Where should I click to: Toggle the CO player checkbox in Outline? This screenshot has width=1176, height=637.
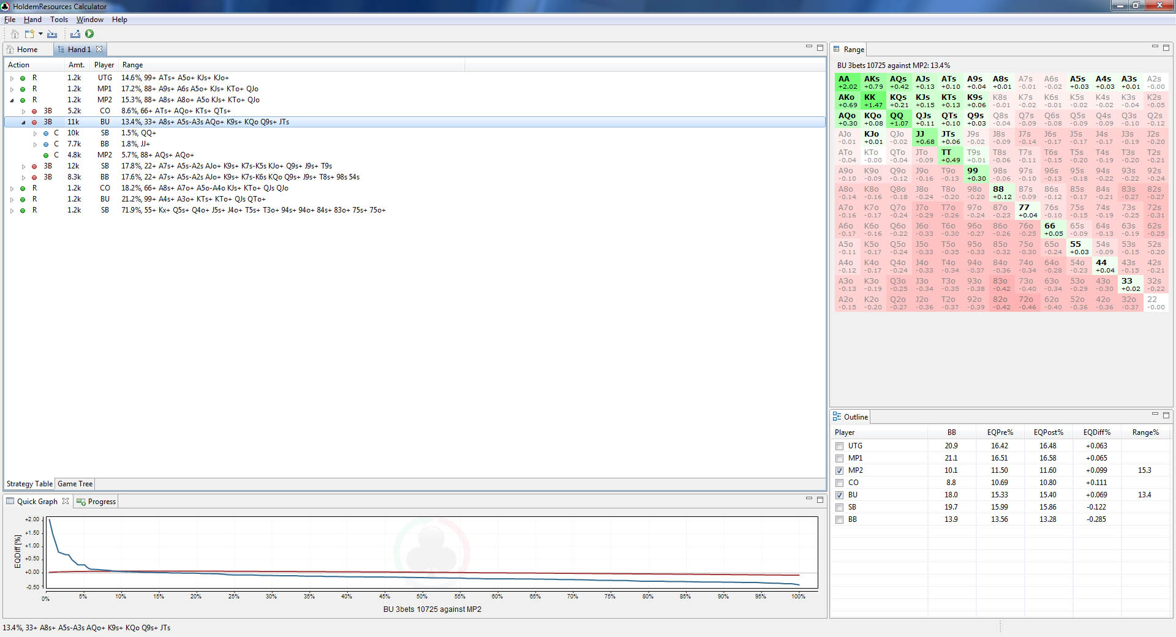(839, 483)
